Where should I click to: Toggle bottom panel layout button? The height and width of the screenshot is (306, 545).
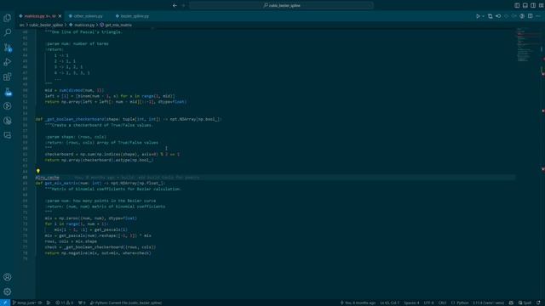[x=525, y=5]
